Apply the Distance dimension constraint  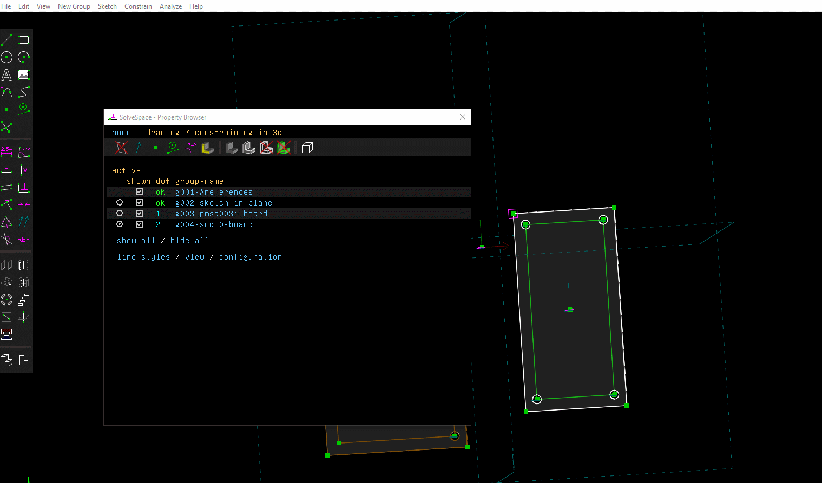[x=6, y=152]
